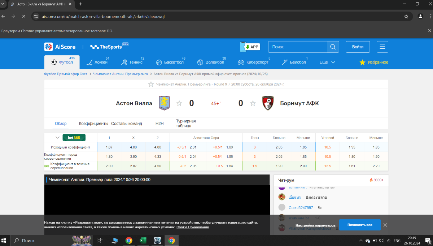Toggle favorite star next to Борнмут АФК
433x246 pixels.
click(x=253, y=104)
